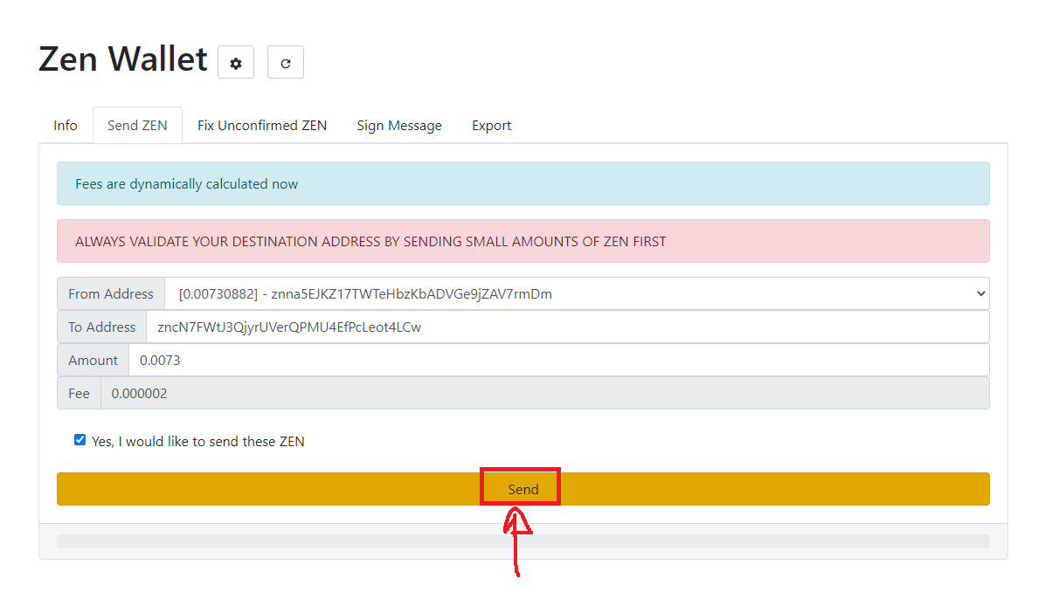Click the Fee value field
The width and height of the screenshot is (1045, 592).
pyautogui.click(x=545, y=394)
